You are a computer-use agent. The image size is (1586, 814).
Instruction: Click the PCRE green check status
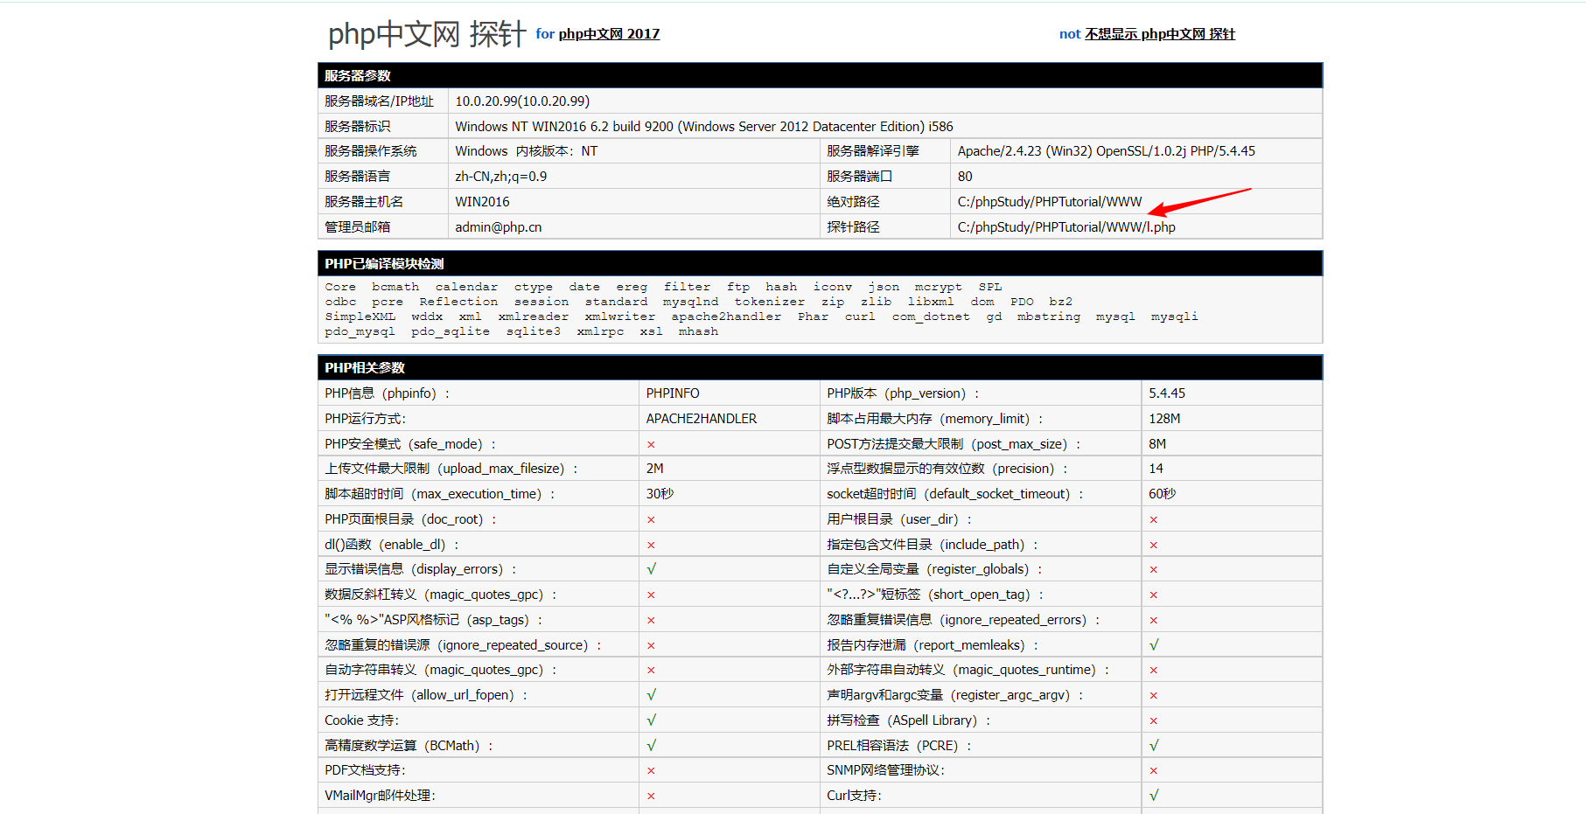coord(1154,746)
